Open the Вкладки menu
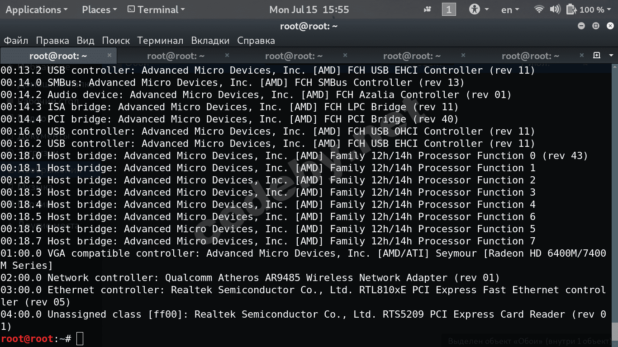Screen dimensions: 618x347 [210, 41]
